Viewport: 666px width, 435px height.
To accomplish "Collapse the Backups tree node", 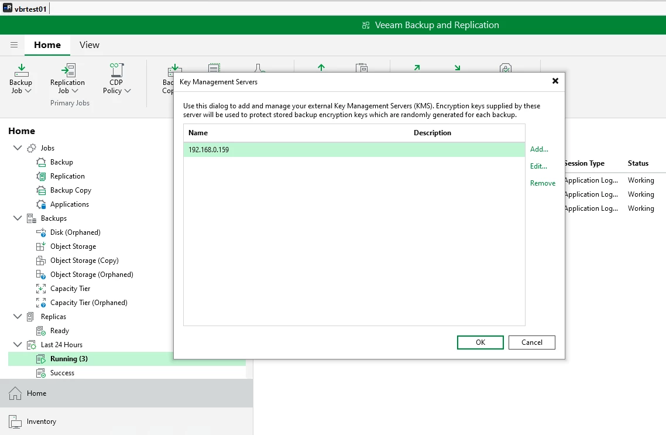I will [18, 218].
